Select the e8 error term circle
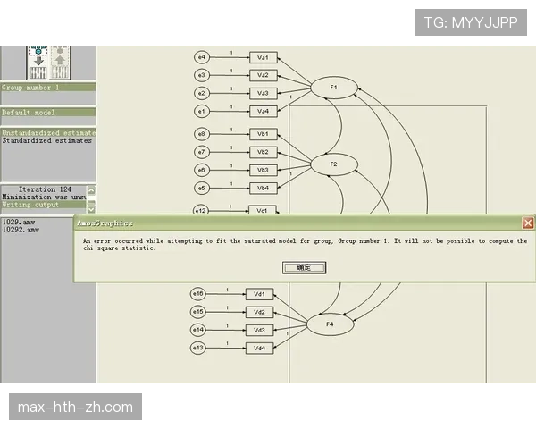 pos(202,134)
